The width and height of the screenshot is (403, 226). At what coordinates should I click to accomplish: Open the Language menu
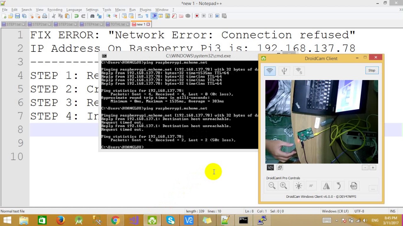[x=74, y=10]
